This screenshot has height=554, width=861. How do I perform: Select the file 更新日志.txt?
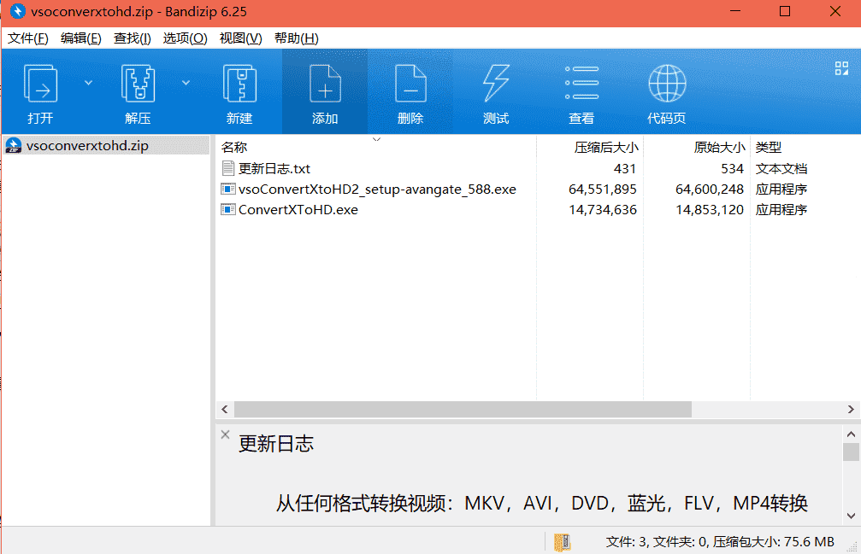coord(274,169)
